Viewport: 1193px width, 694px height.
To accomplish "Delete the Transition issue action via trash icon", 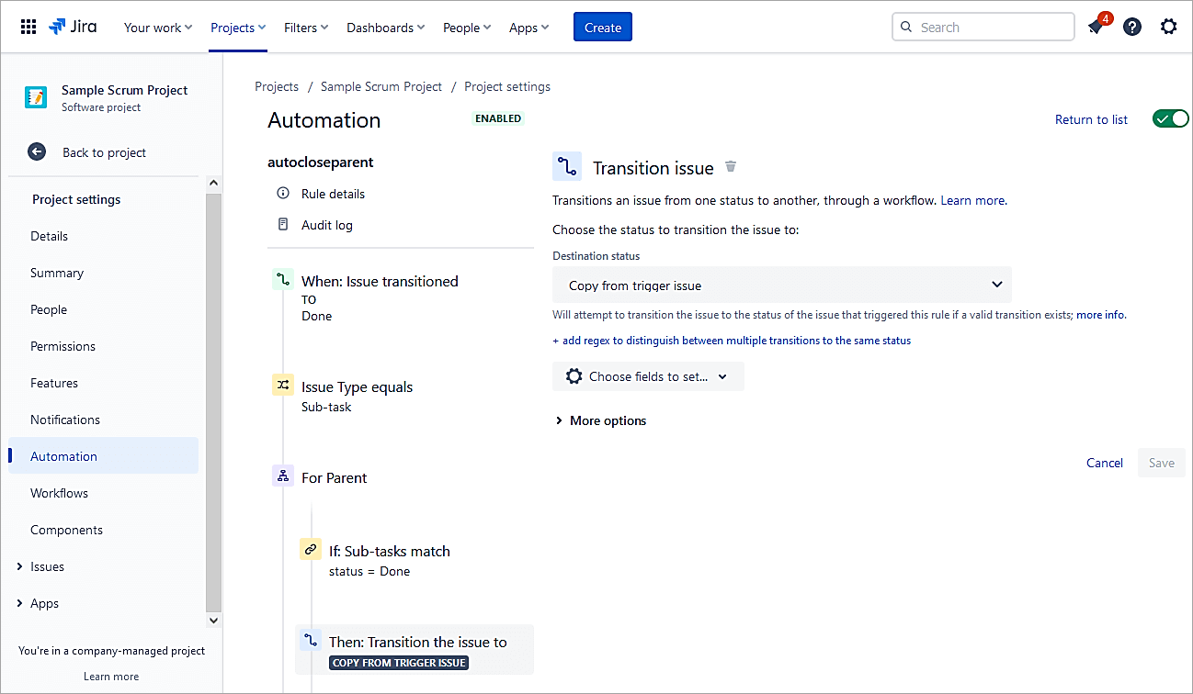I will click(731, 167).
